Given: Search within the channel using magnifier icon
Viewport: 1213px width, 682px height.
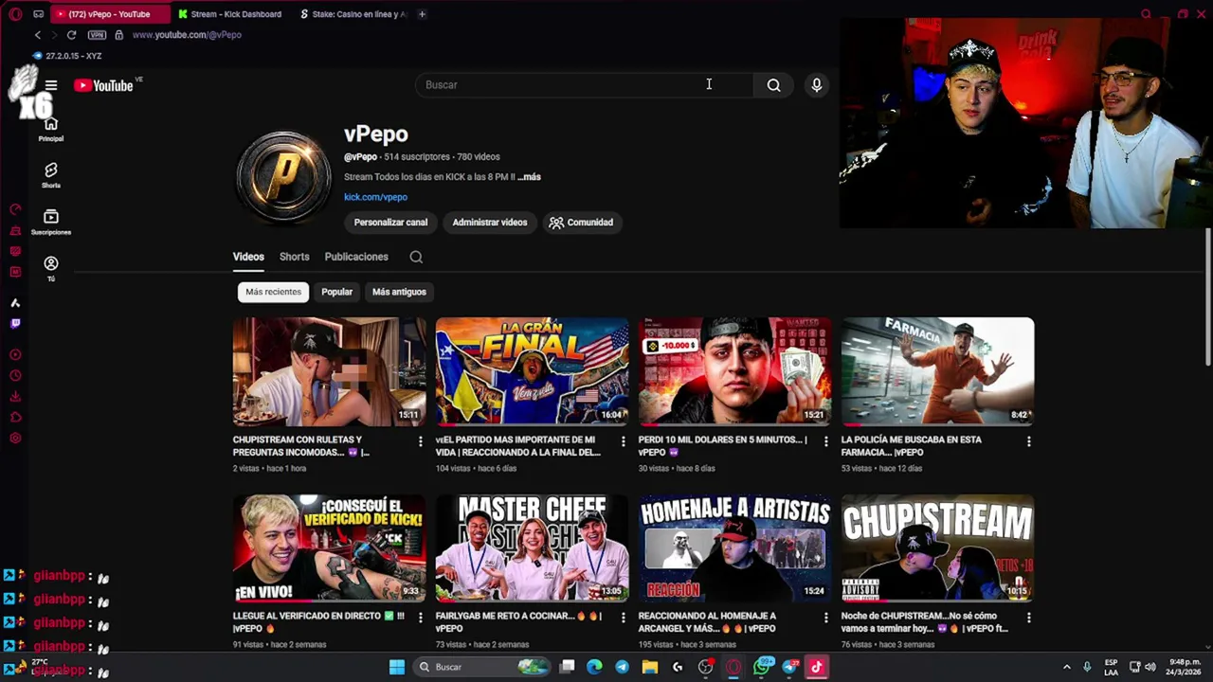Looking at the screenshot, I should pyautogui.click(x=416, y=257).
